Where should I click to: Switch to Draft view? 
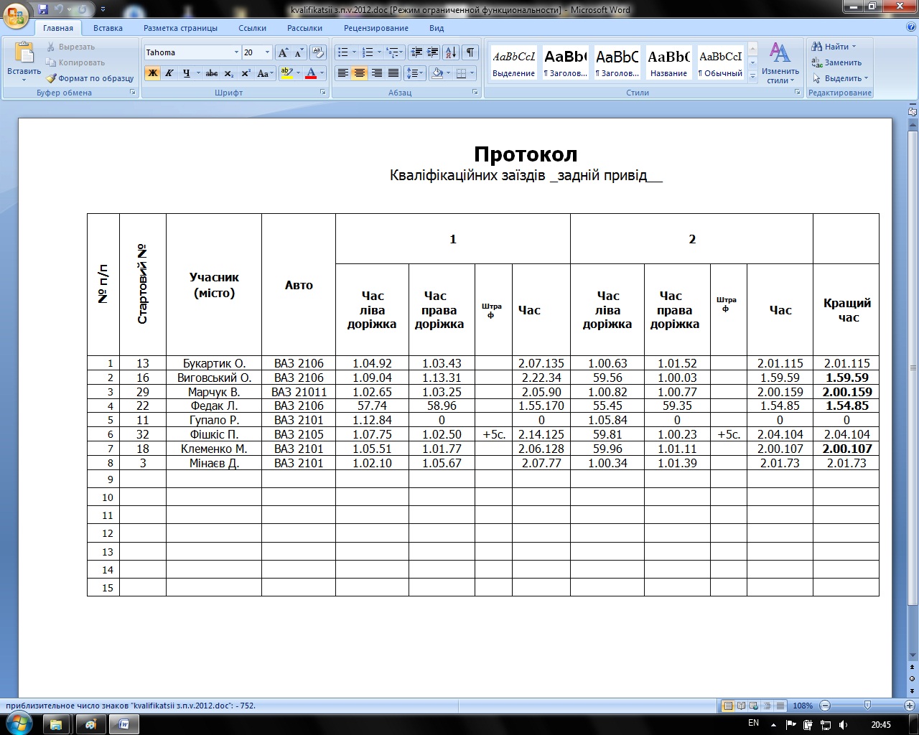tap(780, 706)
